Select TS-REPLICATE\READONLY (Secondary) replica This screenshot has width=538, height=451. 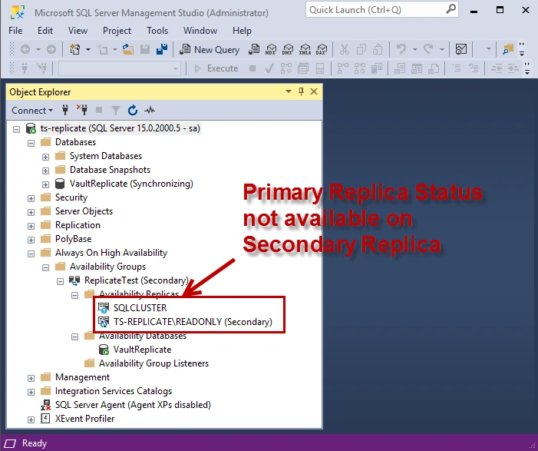pyautogui.click(x=193, y=321)
